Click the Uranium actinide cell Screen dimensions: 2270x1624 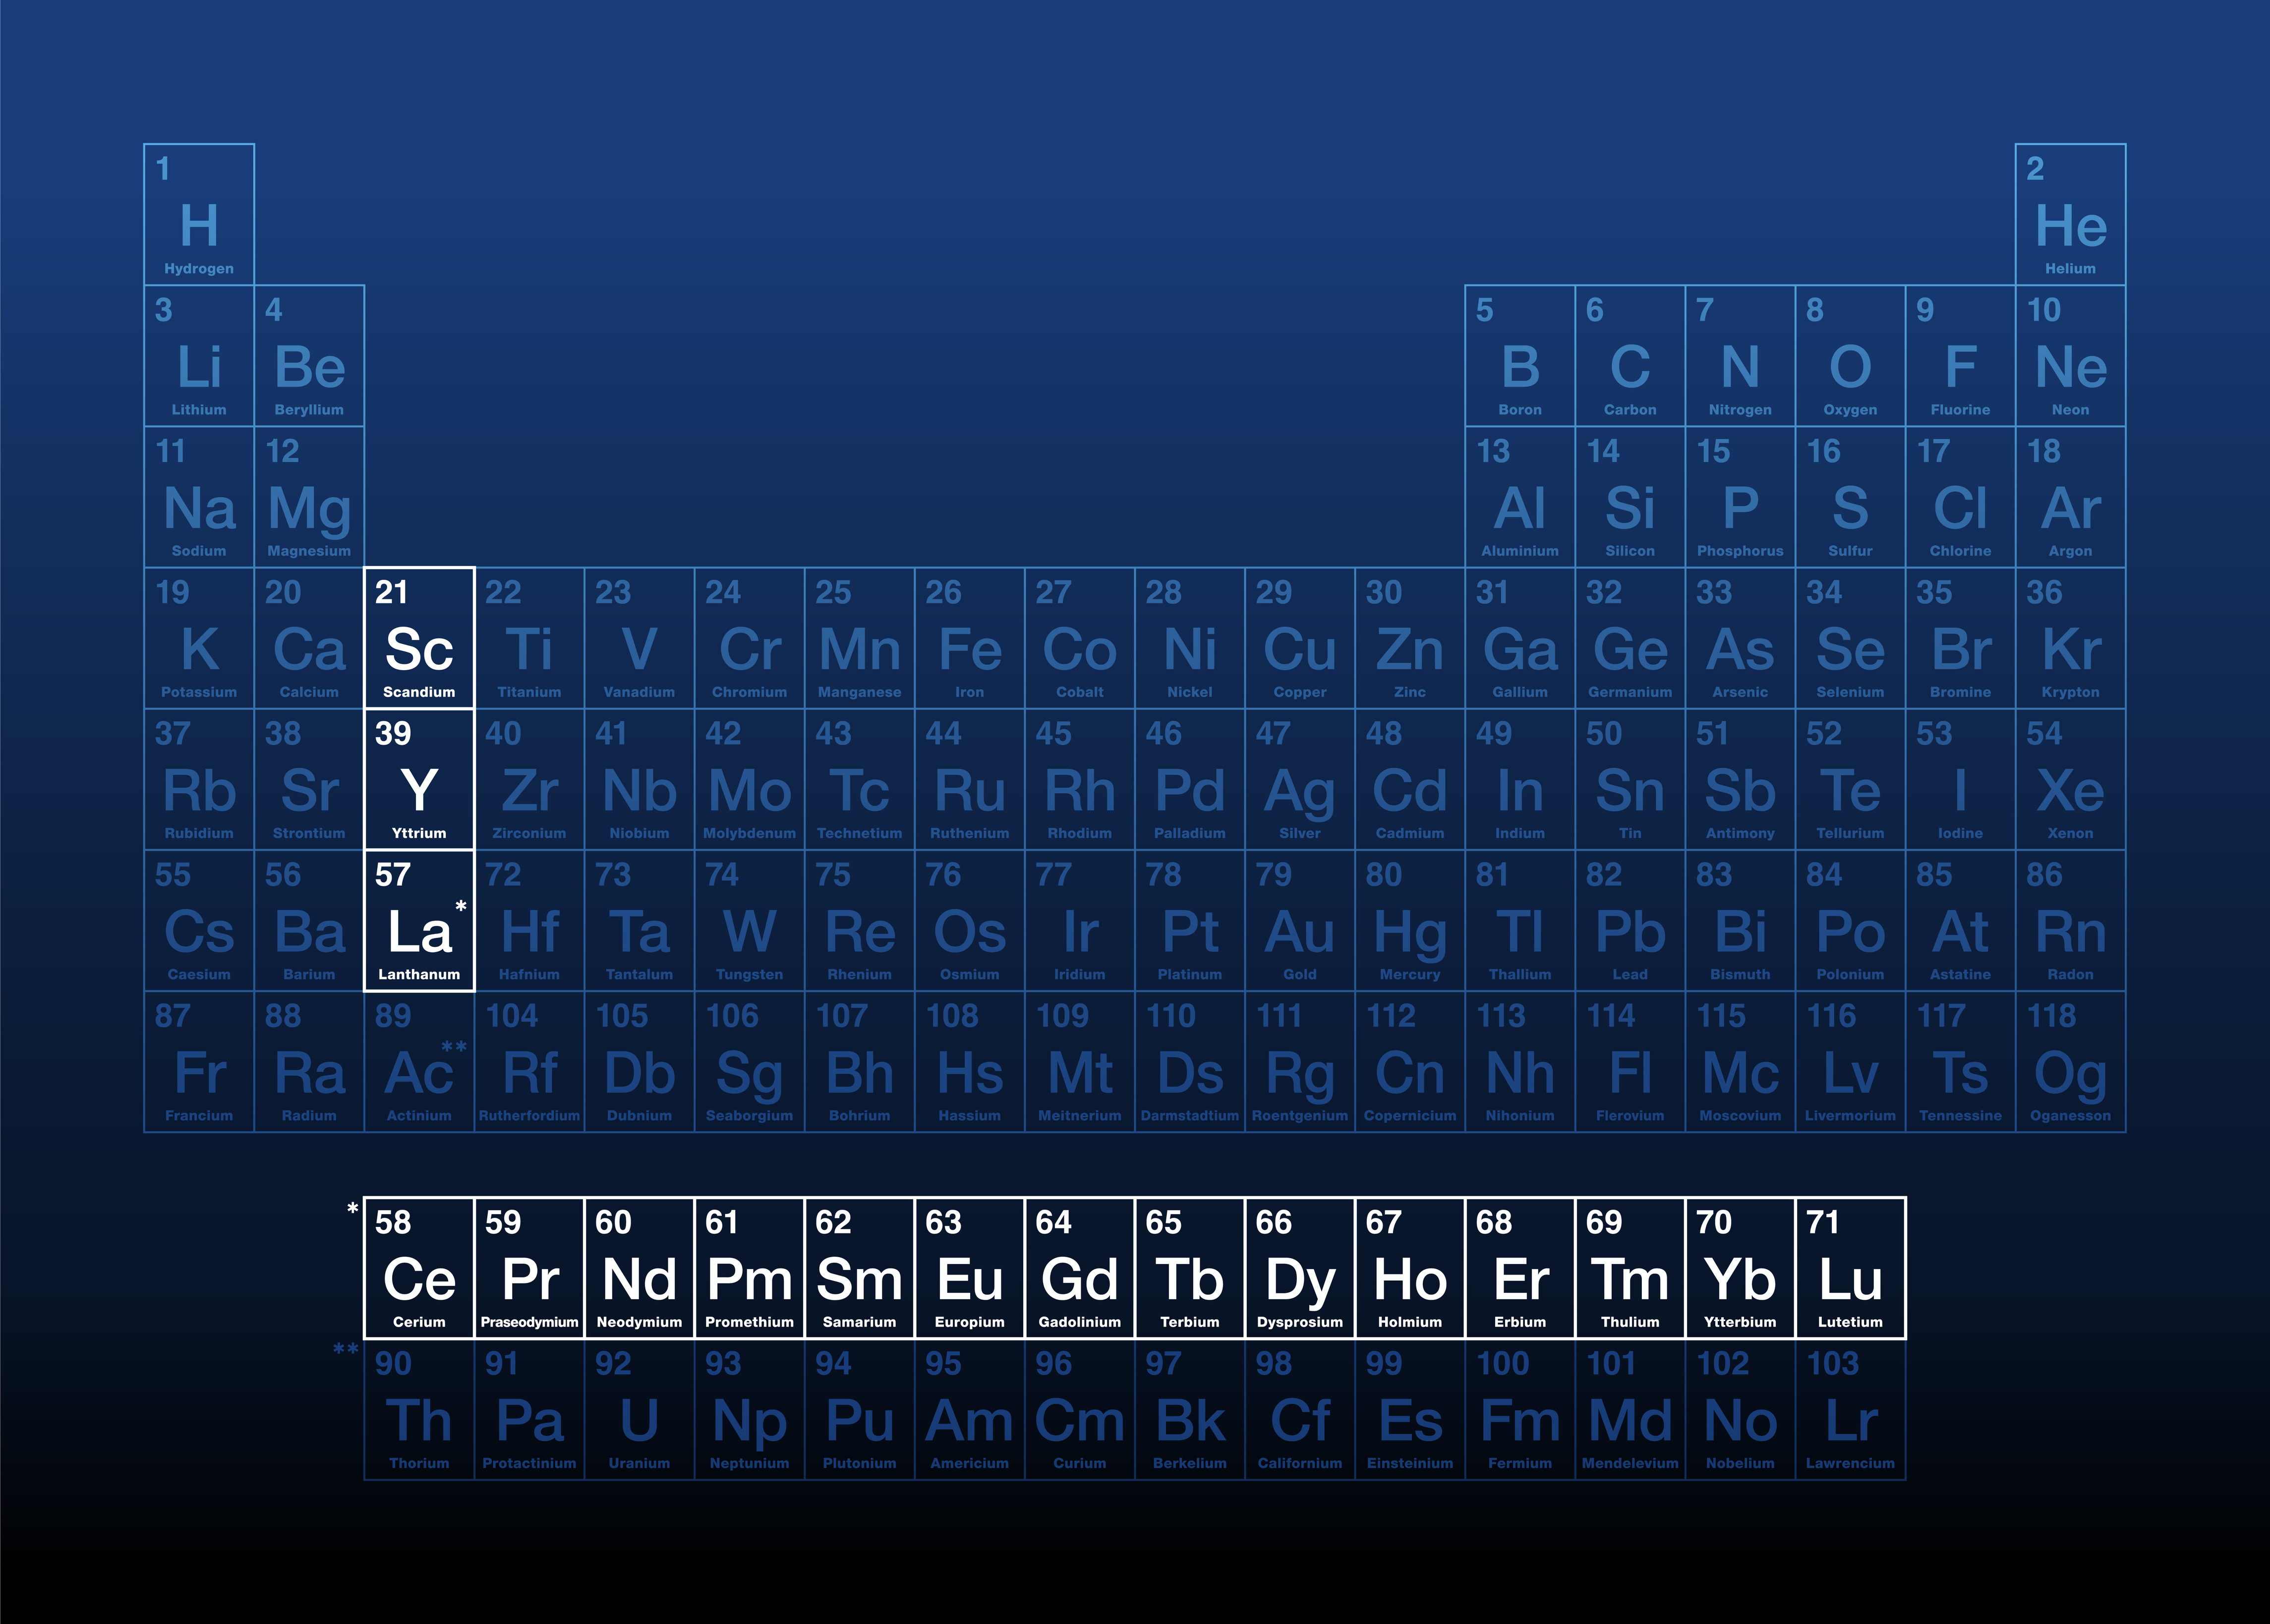click(639, 1410)
